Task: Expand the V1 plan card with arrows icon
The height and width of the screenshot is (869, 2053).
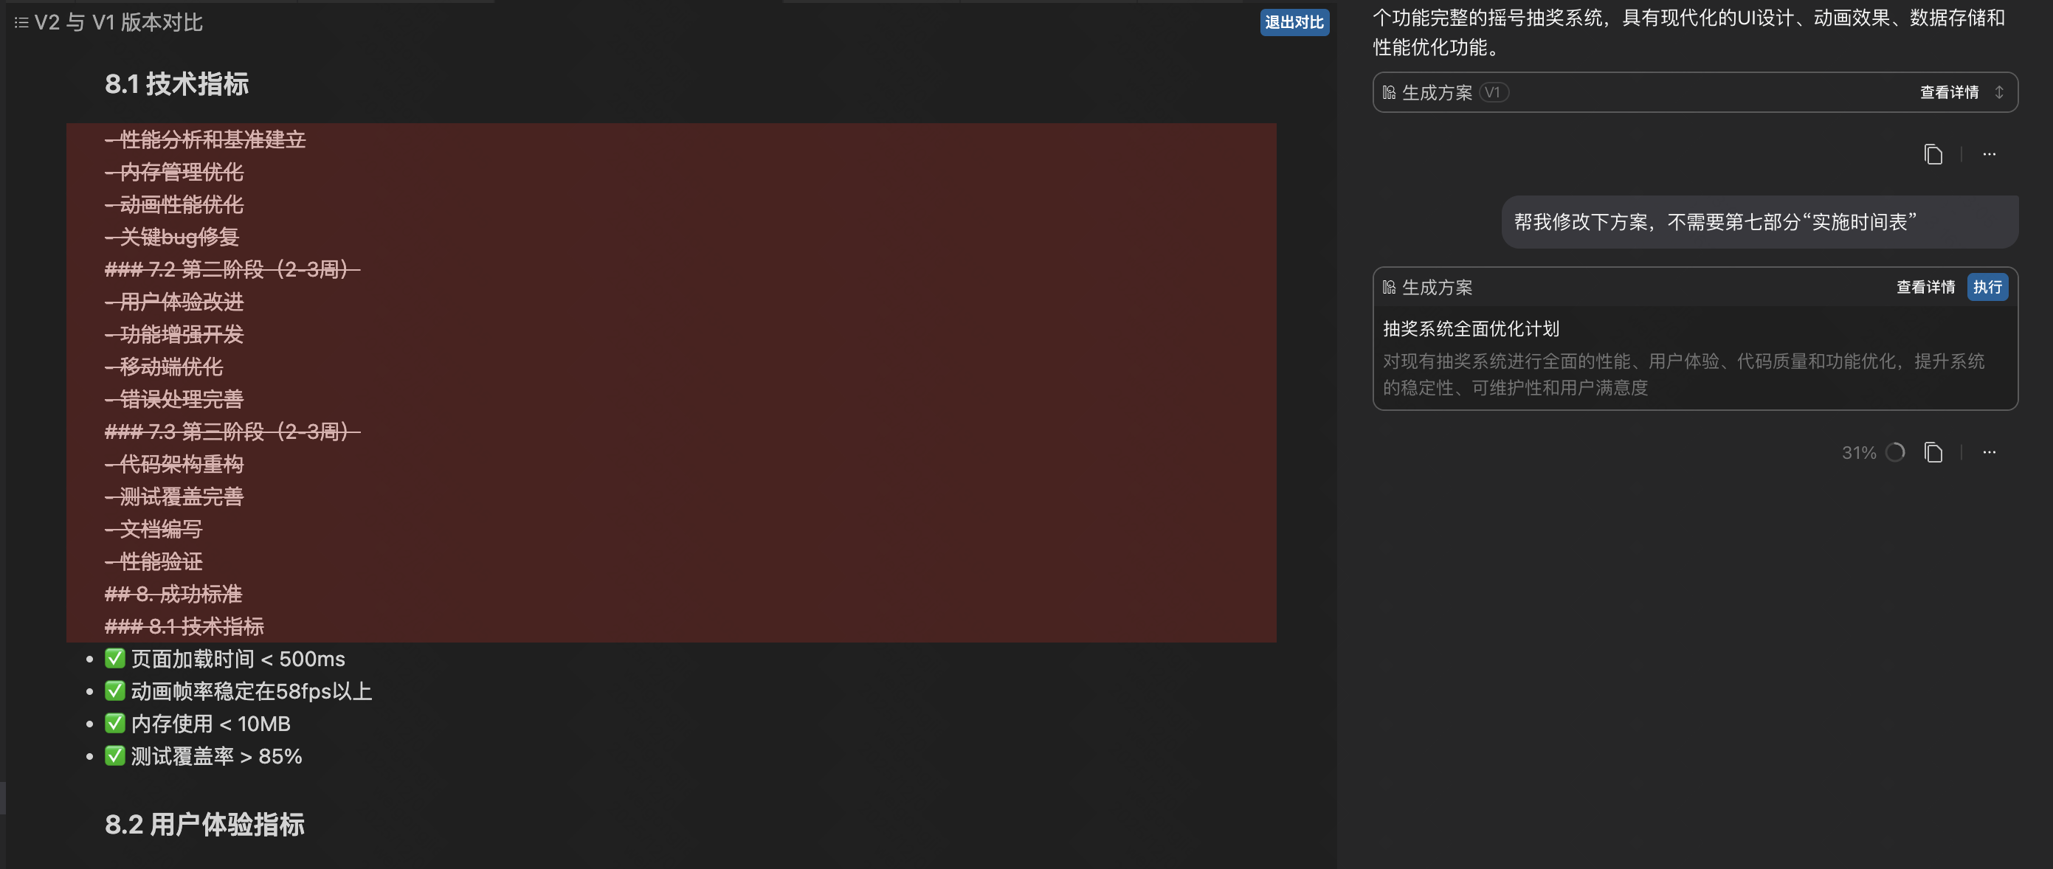Action: tap(1999, 92)
